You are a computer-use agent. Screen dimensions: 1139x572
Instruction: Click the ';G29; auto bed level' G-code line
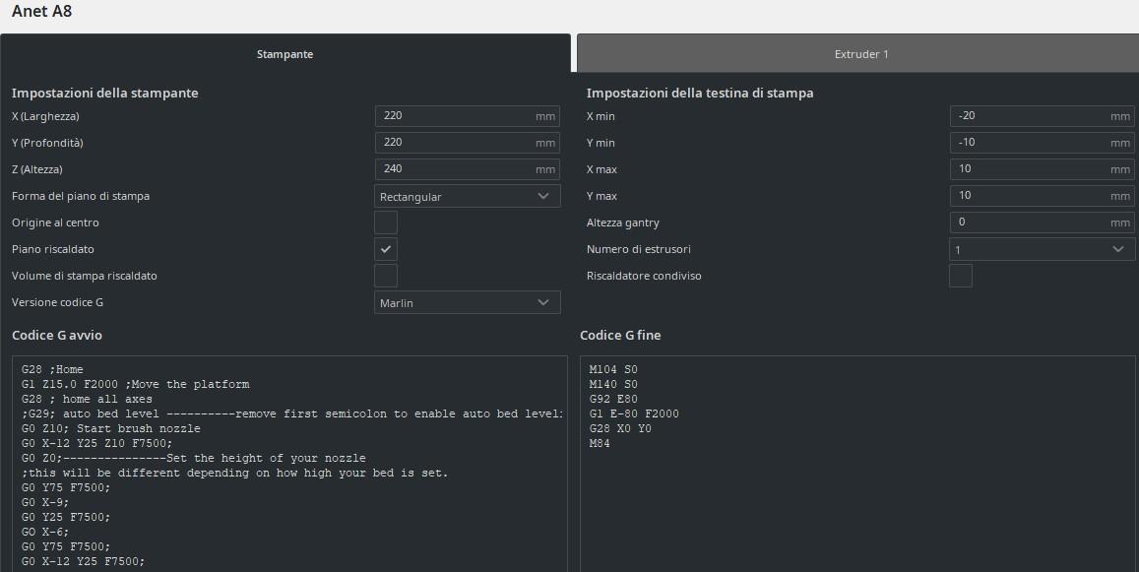pos(292,413)
